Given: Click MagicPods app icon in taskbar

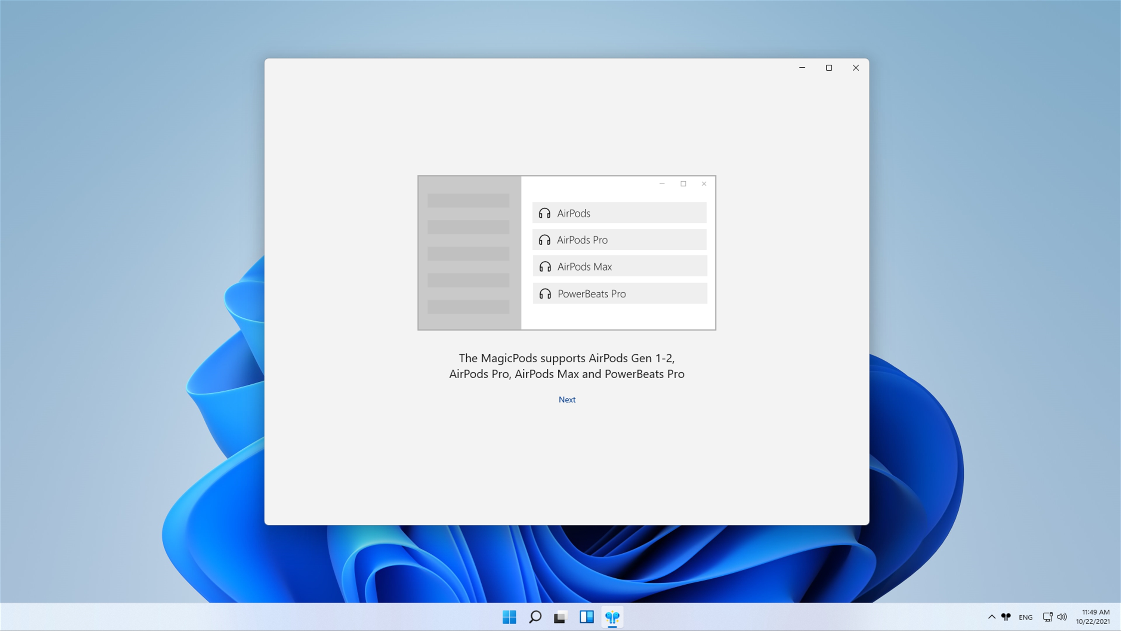Looking at the screenshot, I should (612, 617).
